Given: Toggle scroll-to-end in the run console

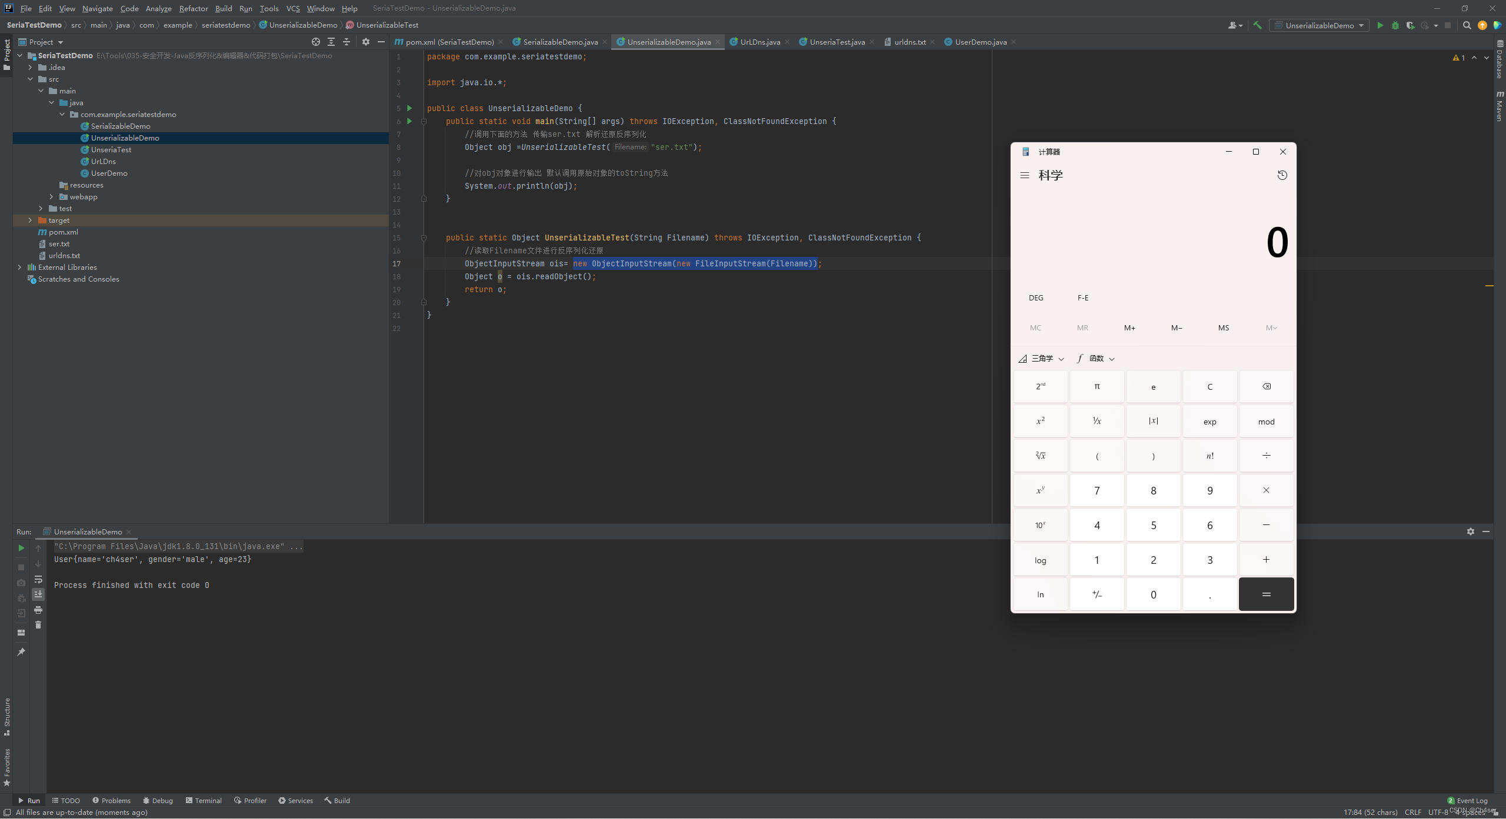Looking at the screenshot, I should 38,594.
